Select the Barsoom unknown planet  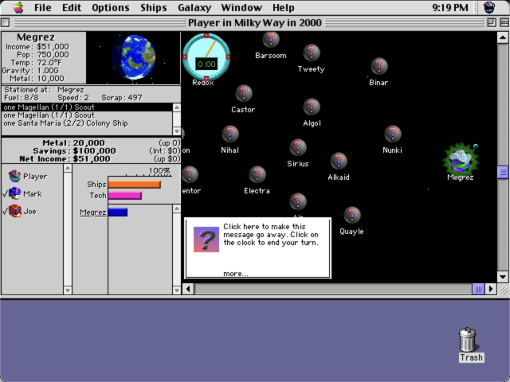(271, 39)
